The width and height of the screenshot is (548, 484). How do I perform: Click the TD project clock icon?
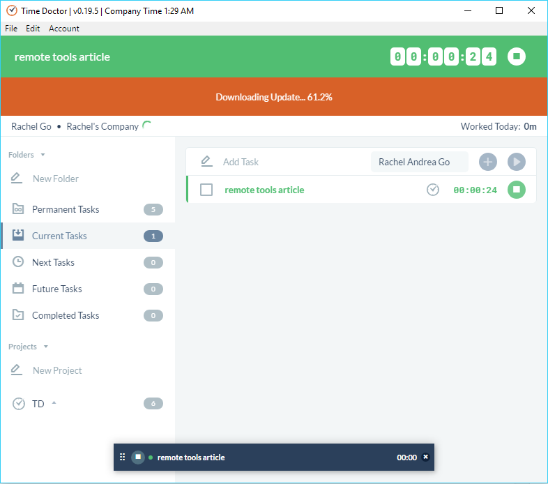tap(19, 404)
